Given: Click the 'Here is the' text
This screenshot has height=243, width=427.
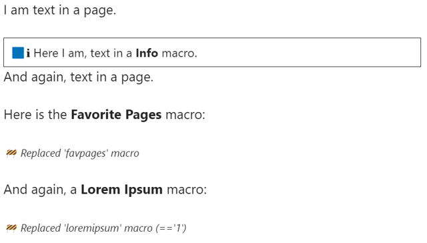Looking at the screenshot, I should [35, 115].
